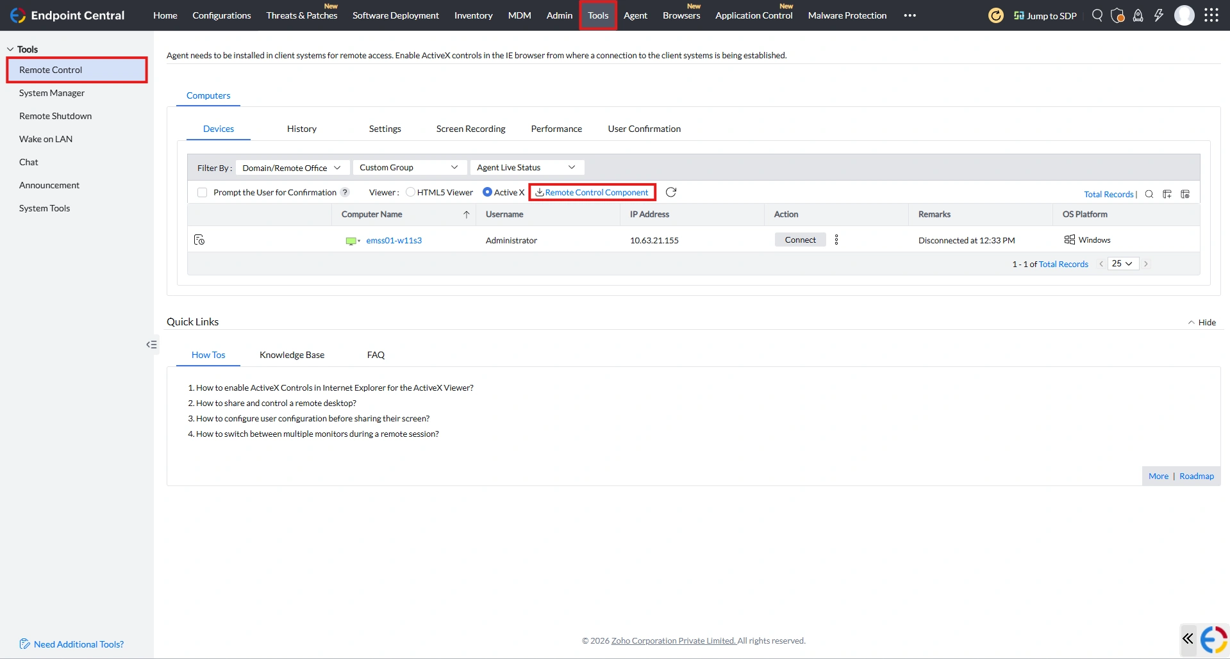Image resolution: width=1230 pixels, height=659 pixels.
Task: Switch to the History tab
Action: 302,129
